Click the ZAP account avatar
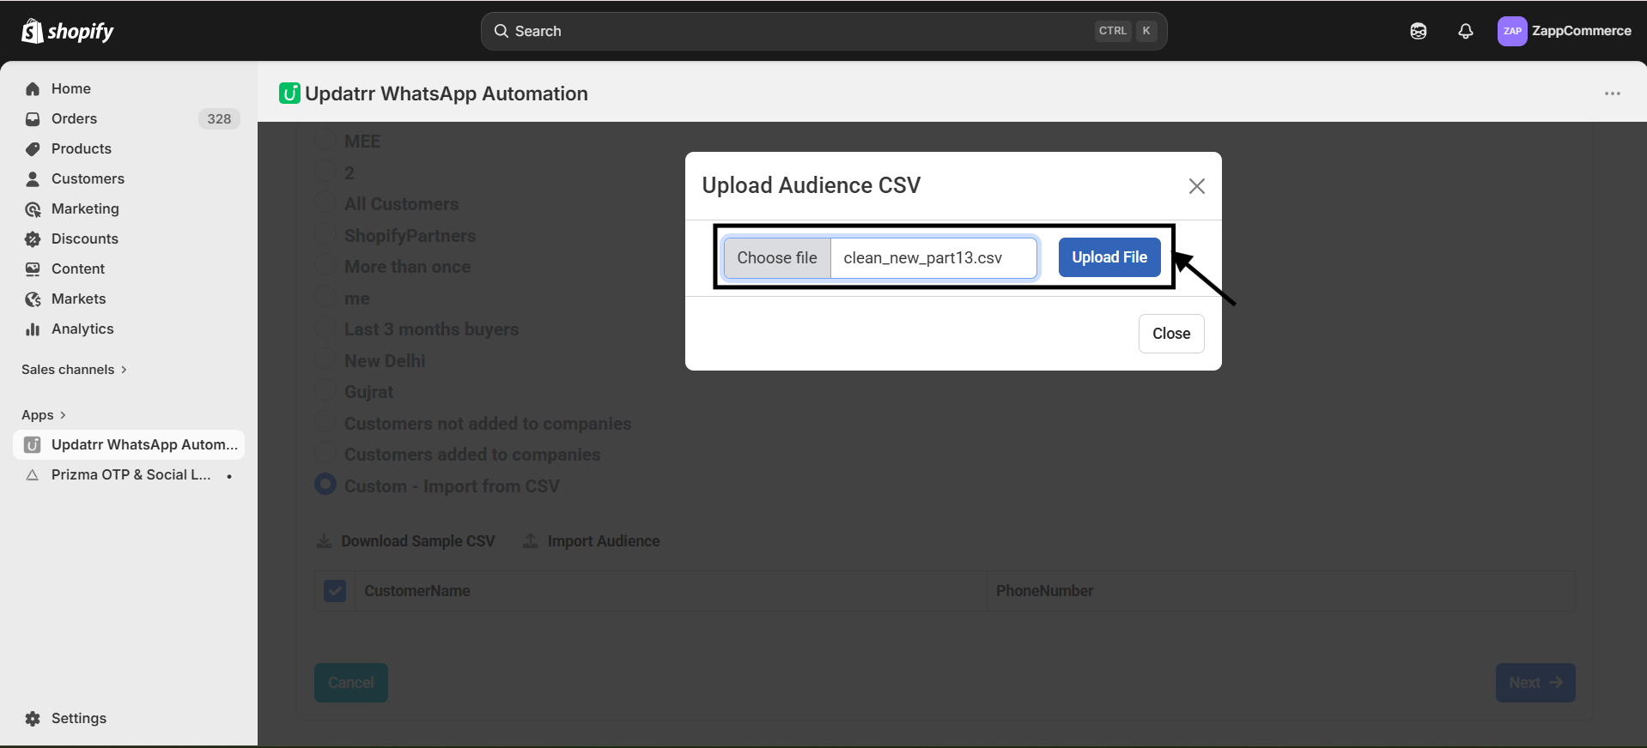 [x=1511, y=31]
